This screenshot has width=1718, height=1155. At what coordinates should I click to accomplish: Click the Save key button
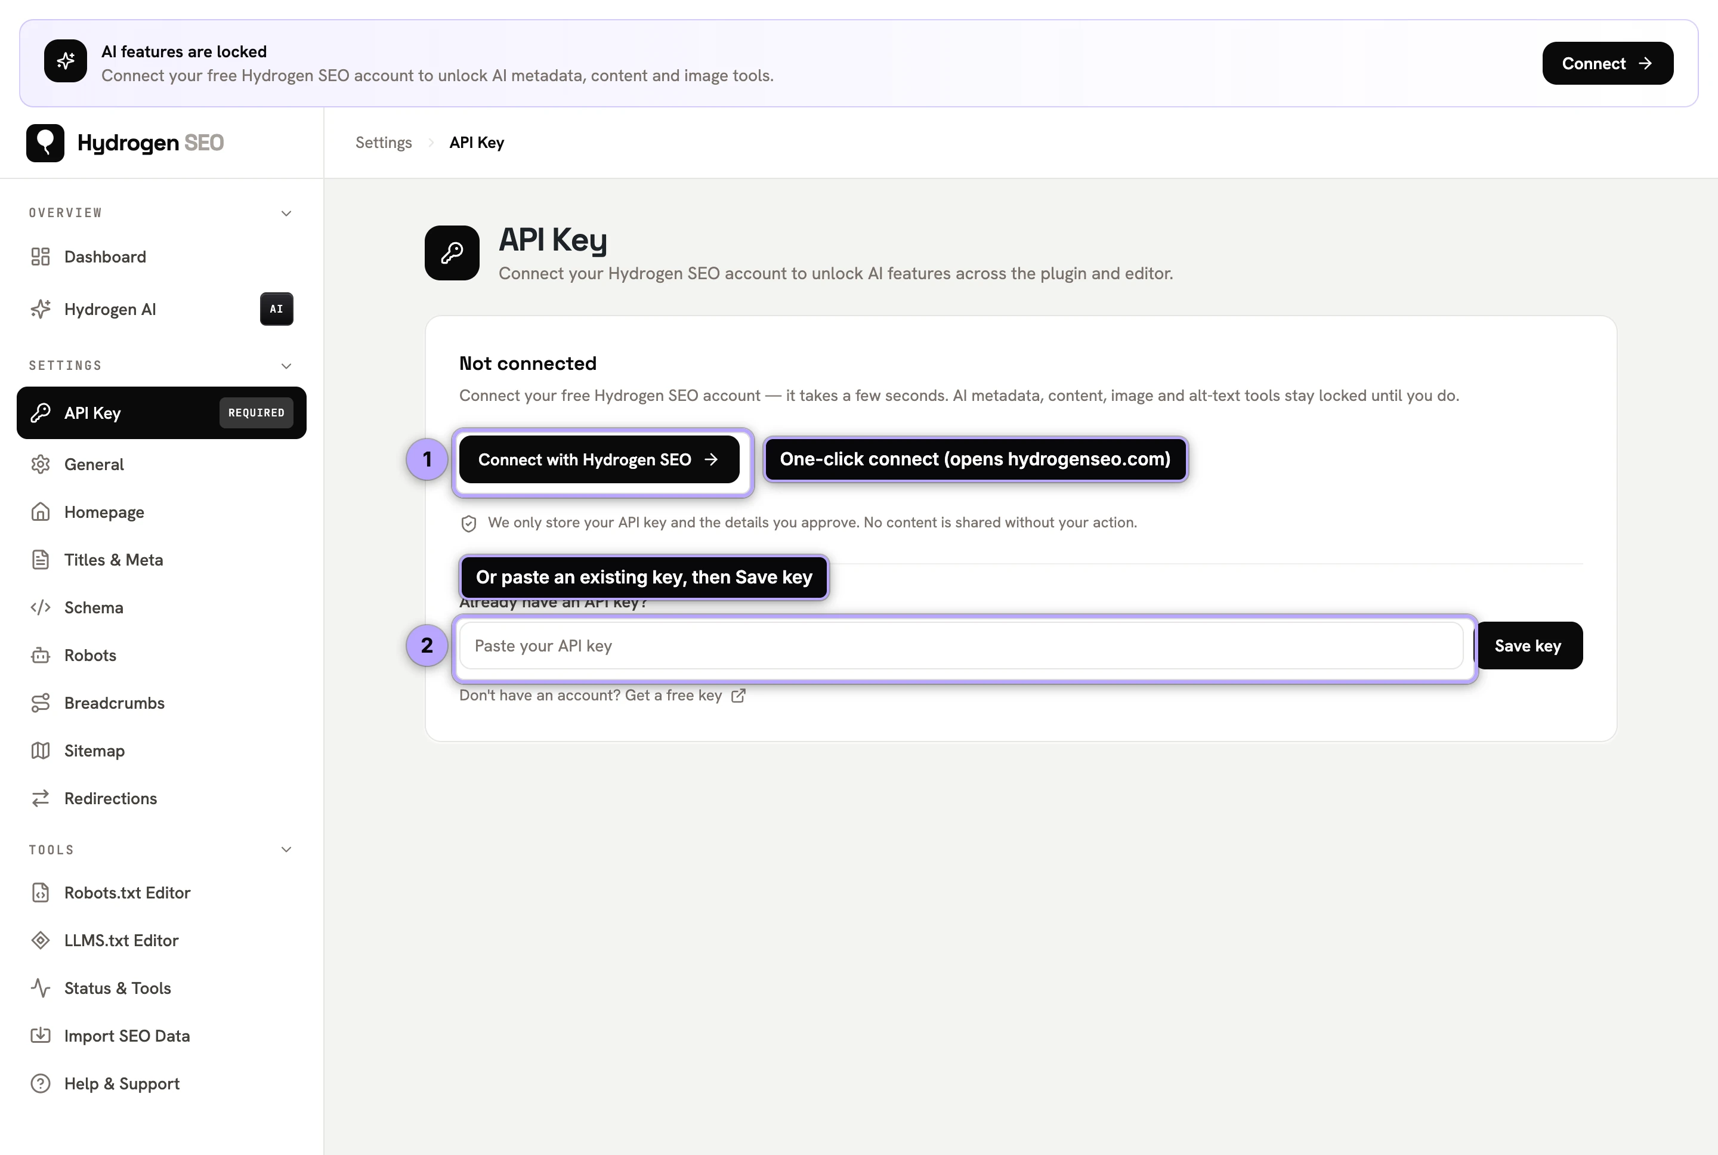(1528, 646)
